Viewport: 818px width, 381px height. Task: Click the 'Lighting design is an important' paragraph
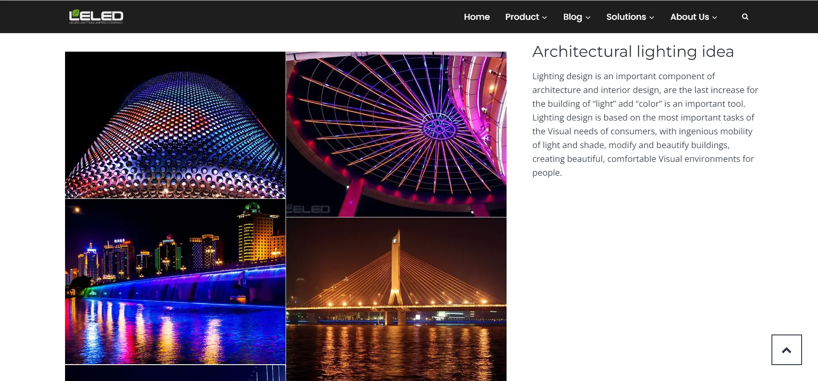pos(645,124)
